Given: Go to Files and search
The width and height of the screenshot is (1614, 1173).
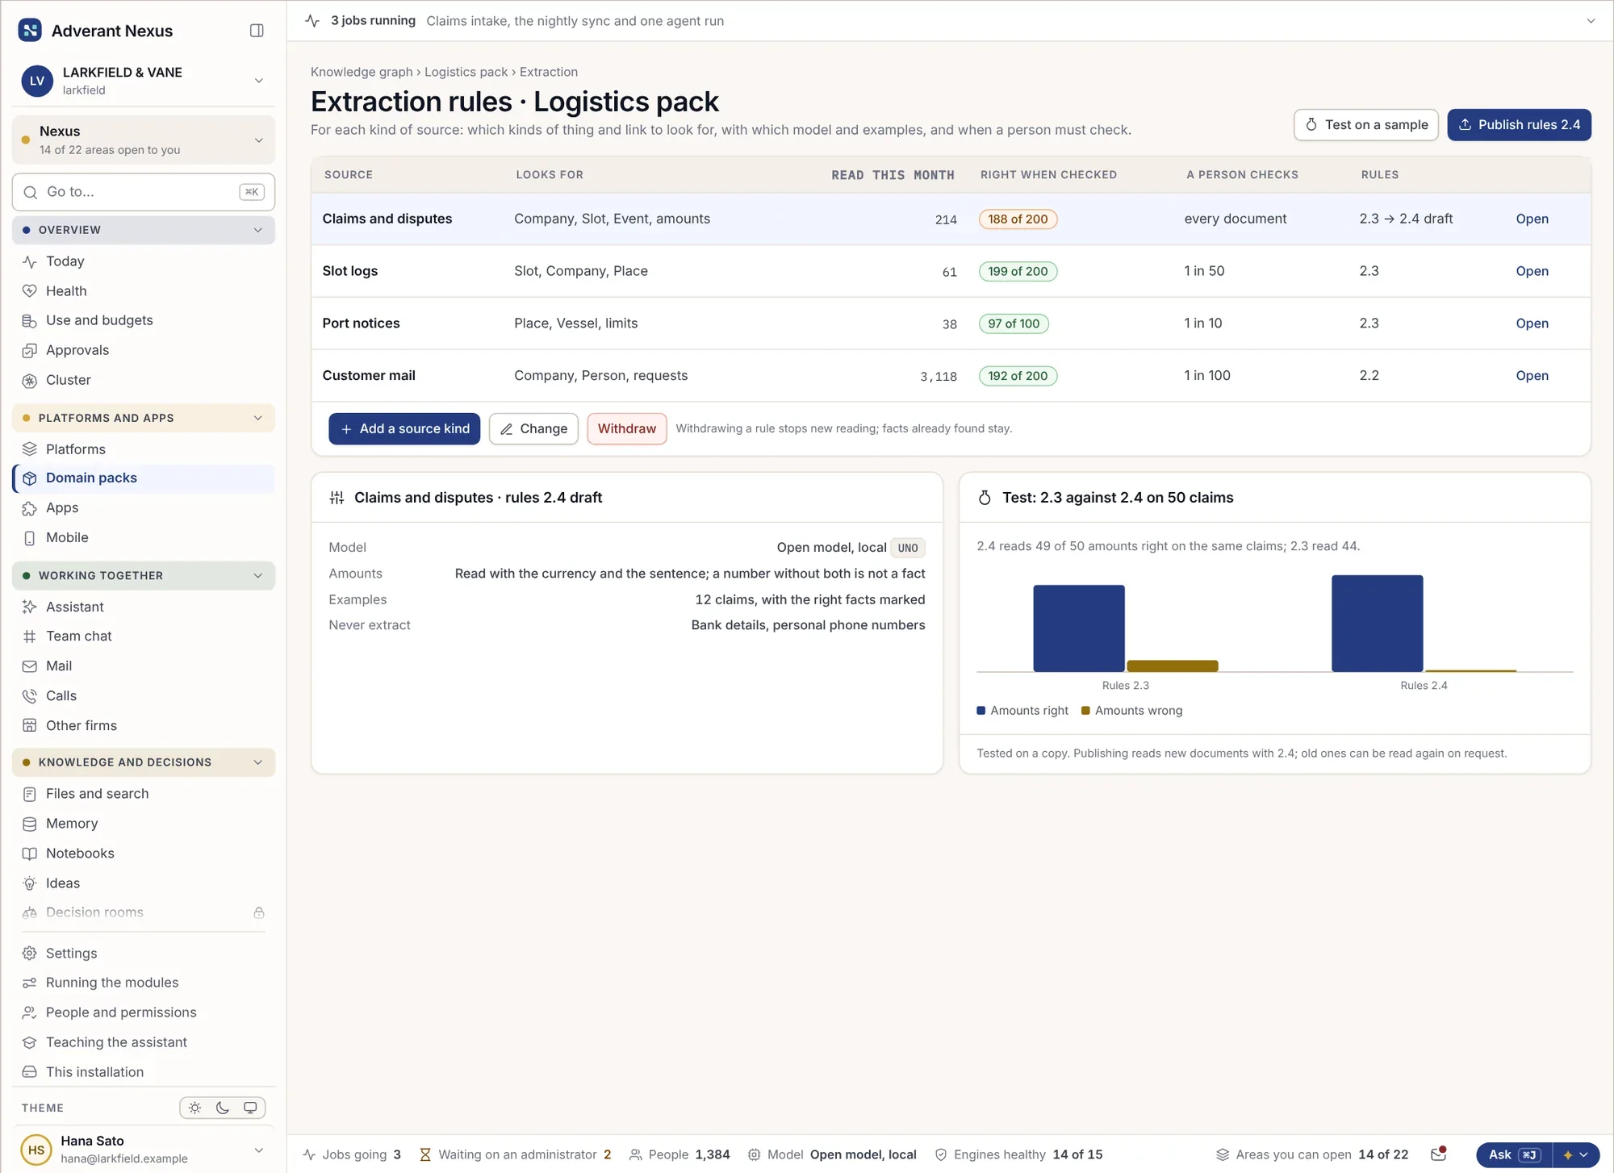Looking at the screenshot, I should [x=97, y=794].
